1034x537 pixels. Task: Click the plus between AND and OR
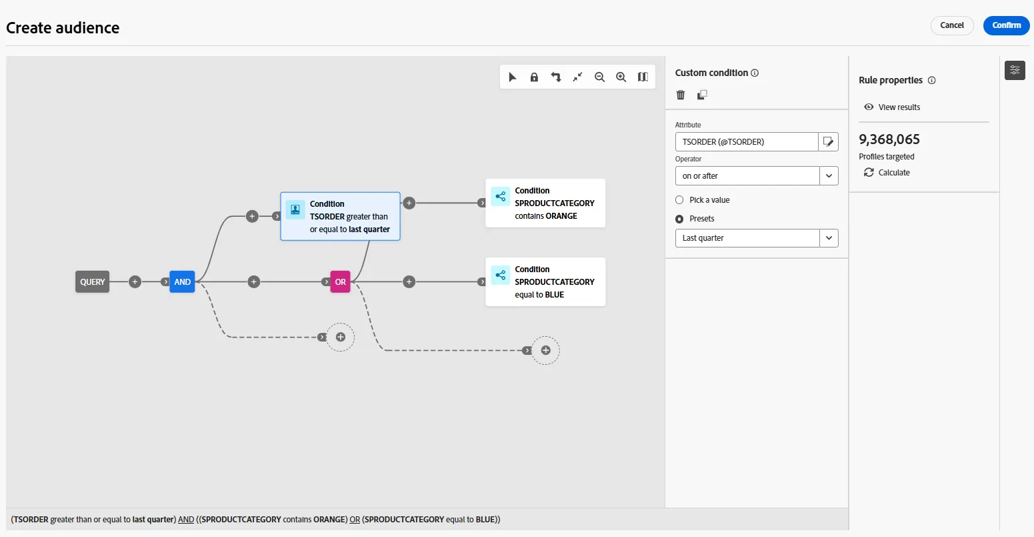click(x=253, y=282)
